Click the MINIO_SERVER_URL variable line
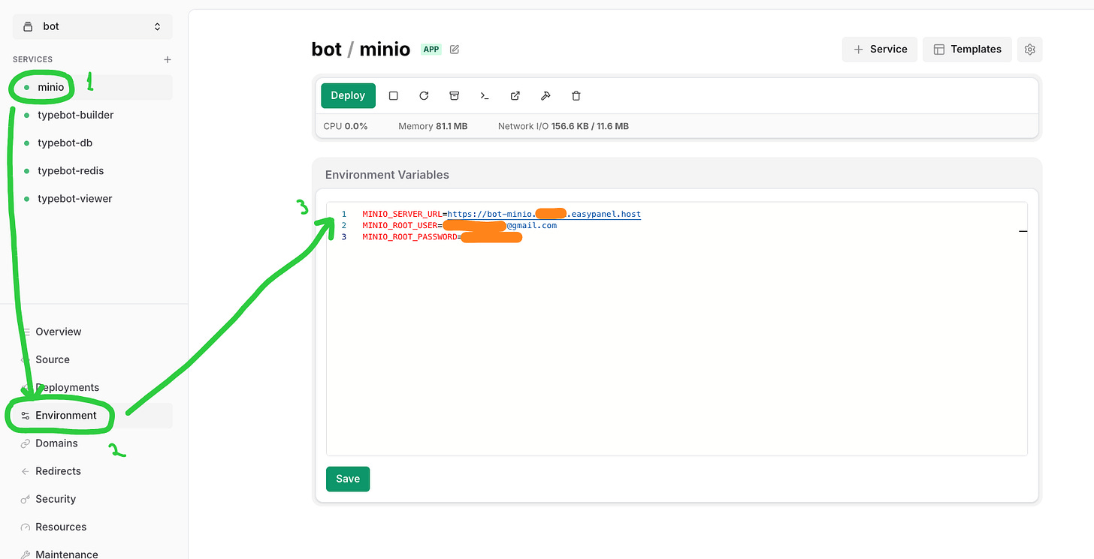The image size is (1094, 559). pyautogui.click(x=501, y=214)
